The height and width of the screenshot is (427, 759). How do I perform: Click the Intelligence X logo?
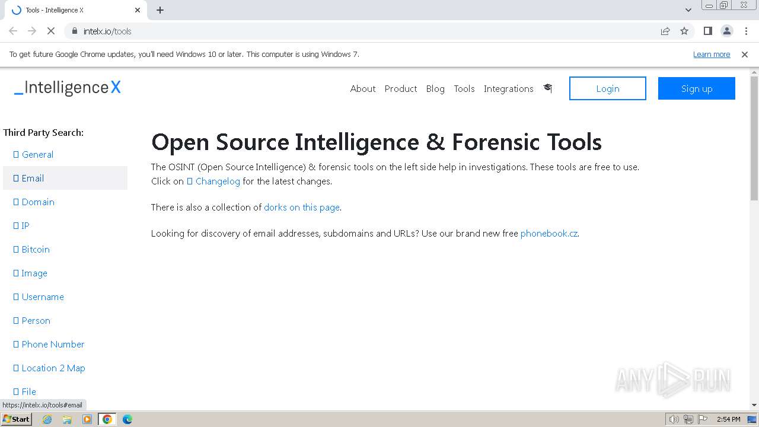68,88
